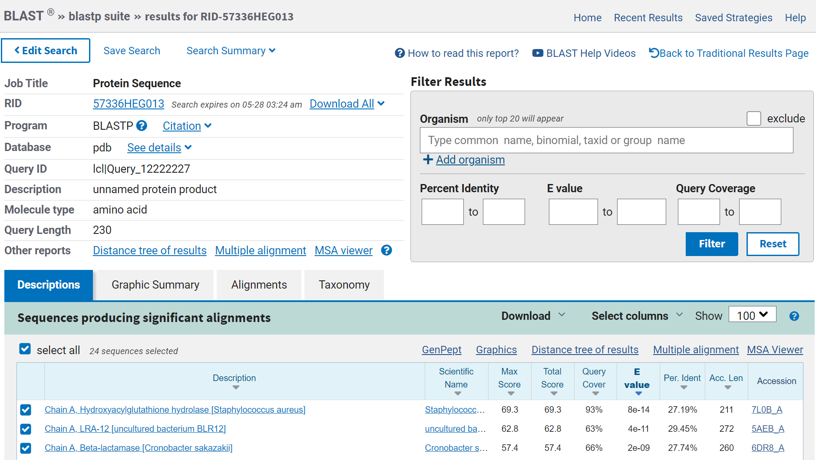
Task: Open the Taxonomy tab
Action: point(344,285)
